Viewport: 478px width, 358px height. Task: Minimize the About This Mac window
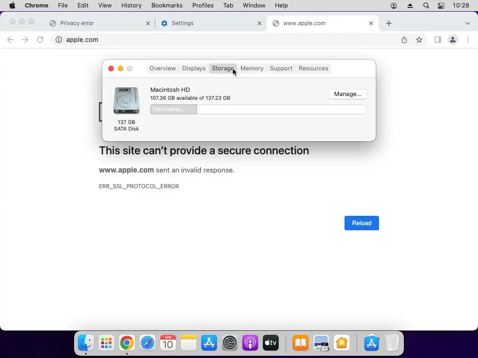tap(120, 69)
